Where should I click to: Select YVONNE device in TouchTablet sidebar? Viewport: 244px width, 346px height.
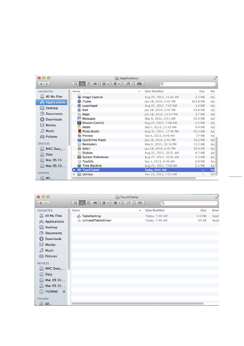tap(51, 292)
